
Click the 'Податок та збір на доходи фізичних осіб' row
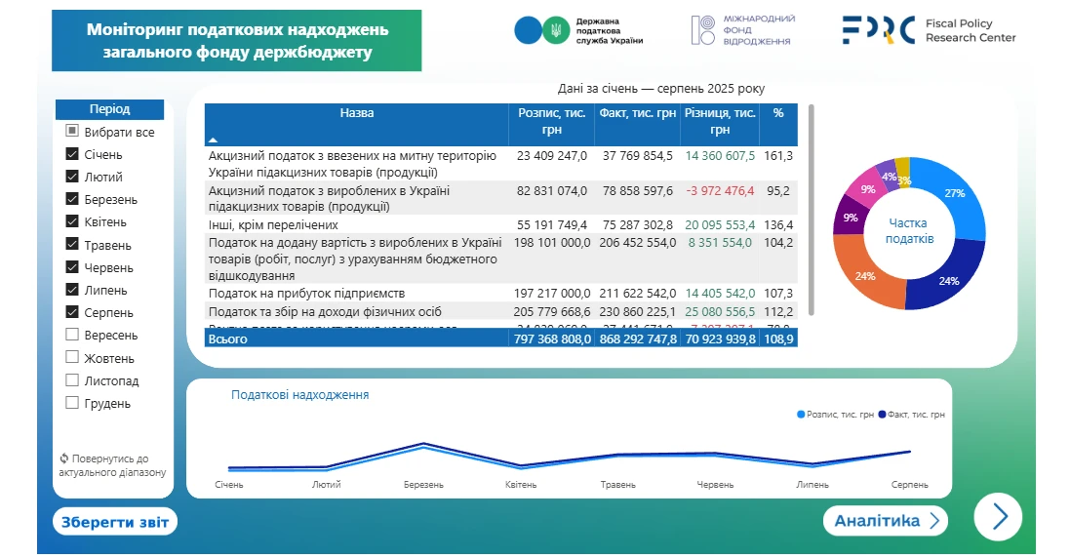(501, 312)
